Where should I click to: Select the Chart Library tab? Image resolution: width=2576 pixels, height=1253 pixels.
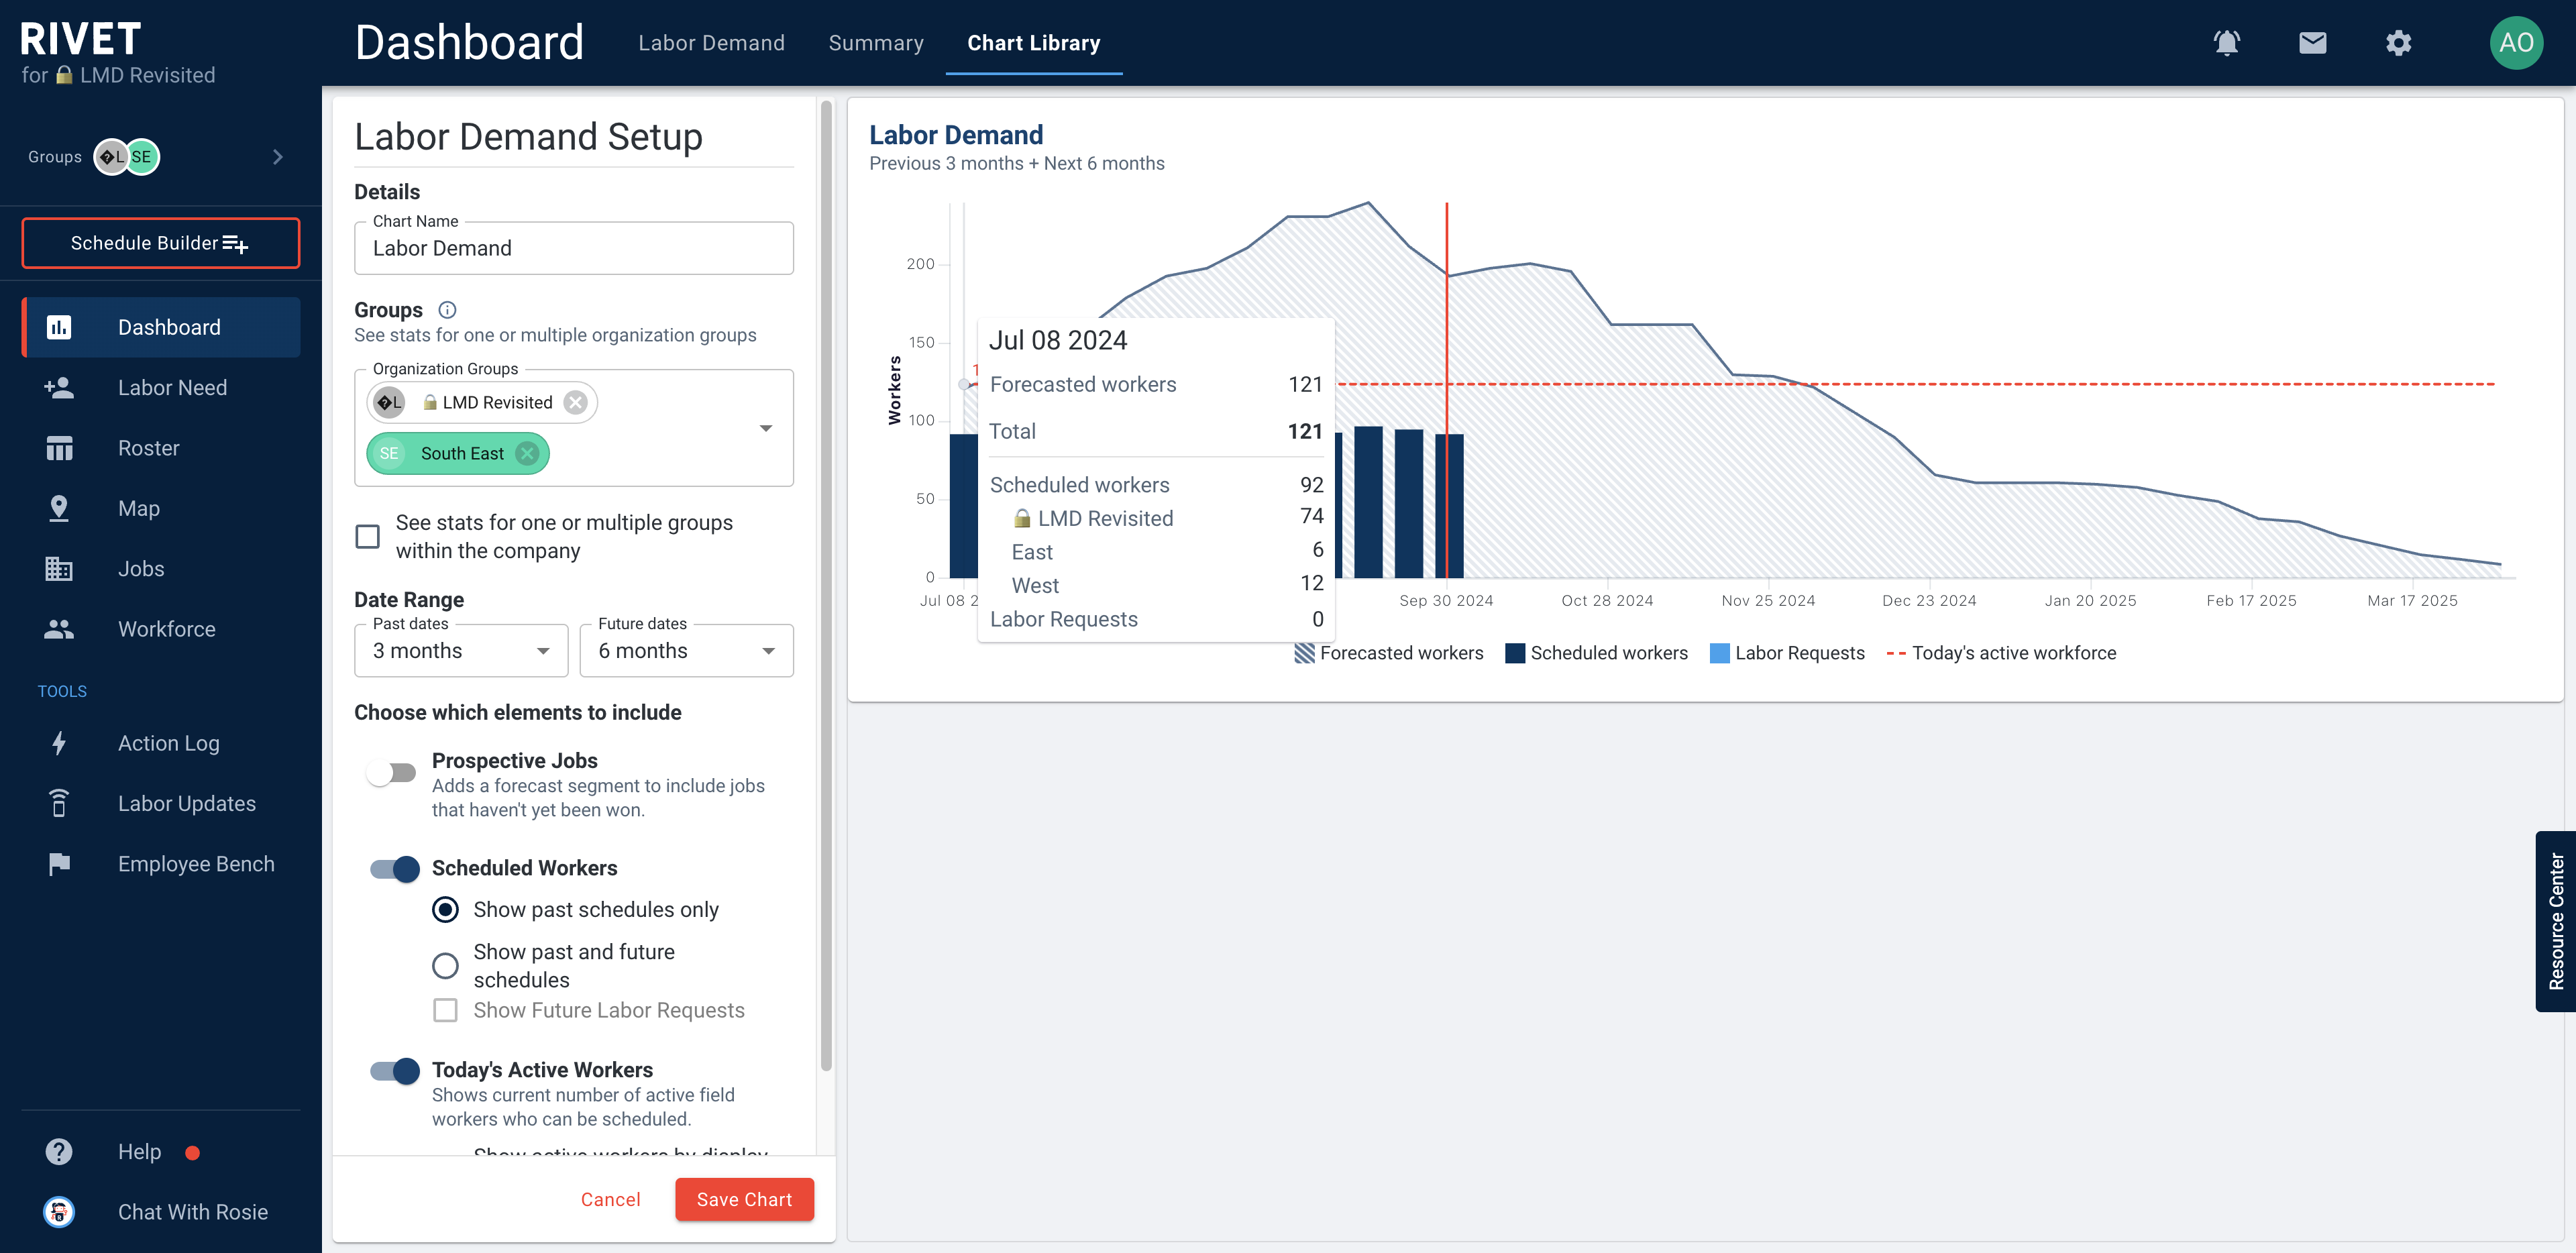[x=1033, y=43]
